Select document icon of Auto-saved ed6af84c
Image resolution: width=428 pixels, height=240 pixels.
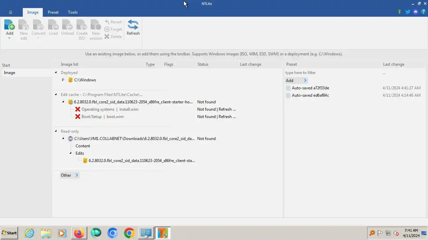point(288,95)
